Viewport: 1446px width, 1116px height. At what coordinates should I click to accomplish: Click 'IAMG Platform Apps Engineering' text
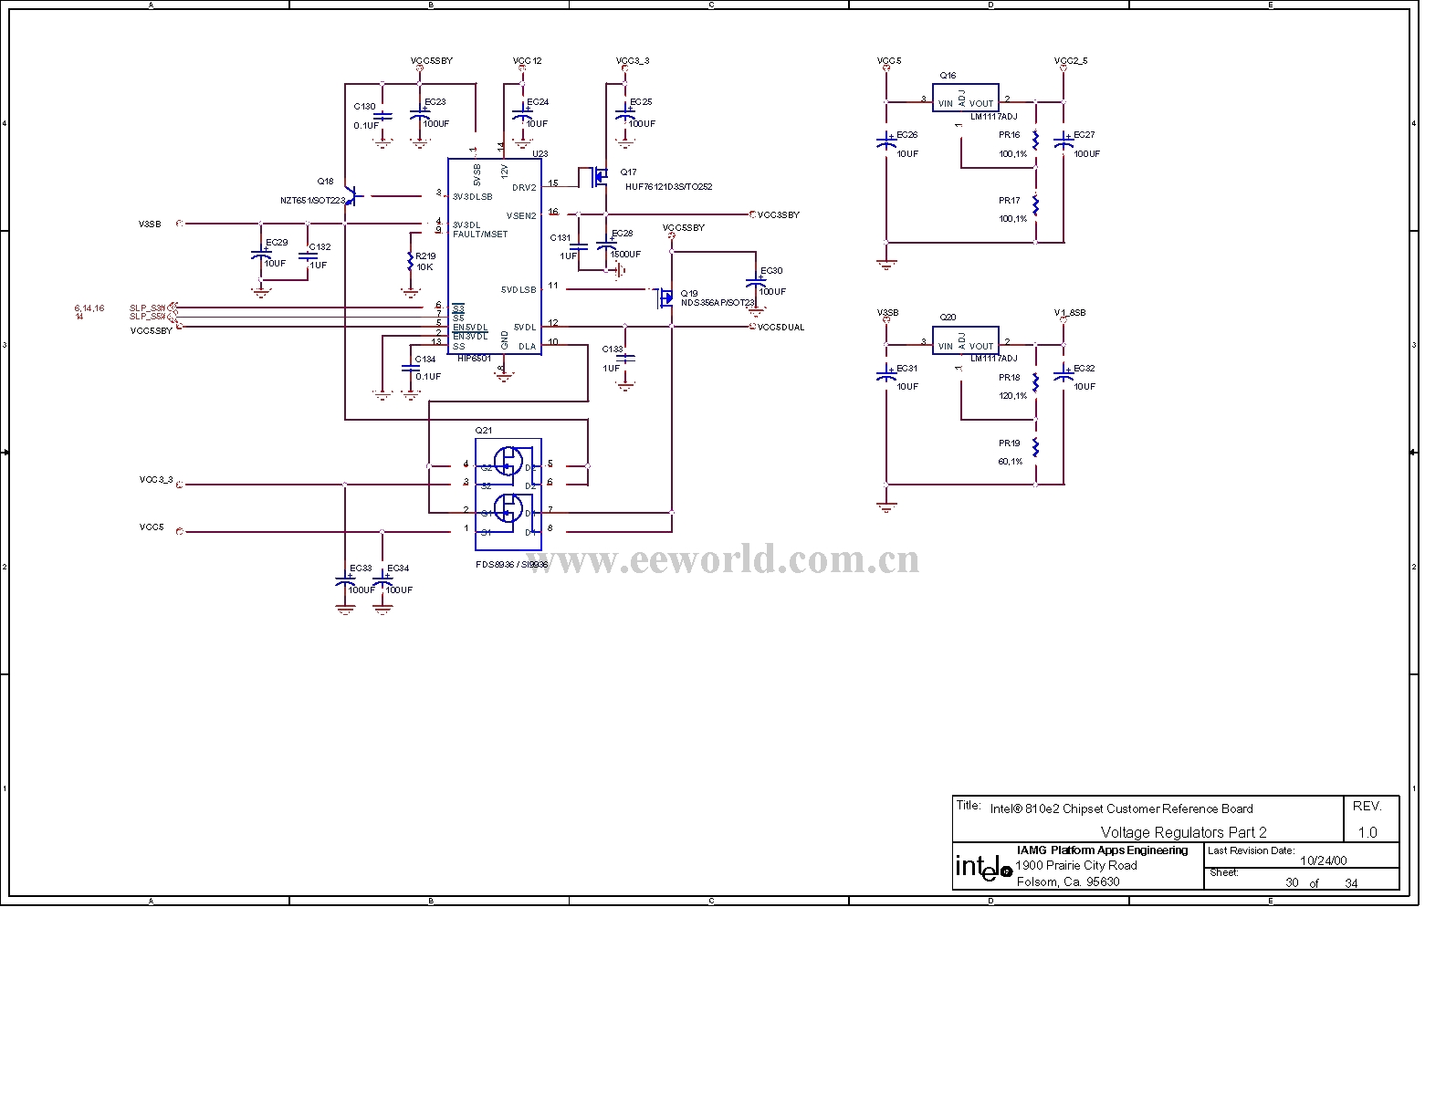[1102, 850]
